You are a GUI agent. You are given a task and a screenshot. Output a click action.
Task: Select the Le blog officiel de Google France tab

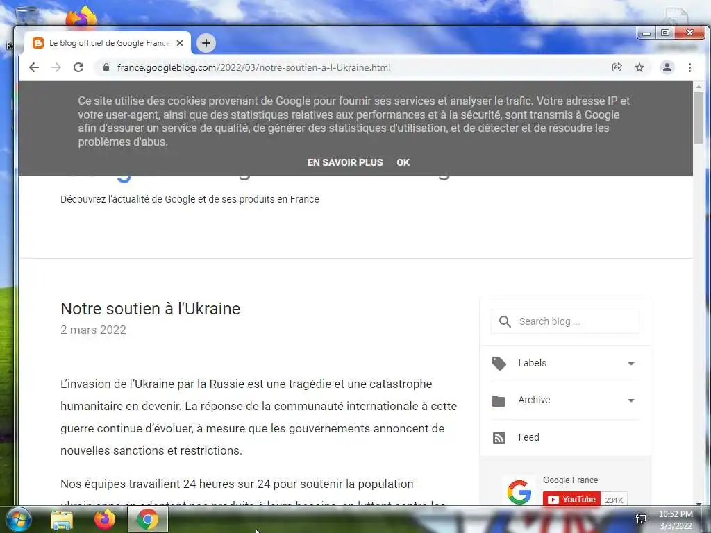pyautogui.click(x=108, y=43)
